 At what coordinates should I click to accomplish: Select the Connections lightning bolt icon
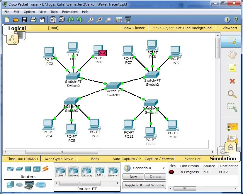(x=45, y=168)
